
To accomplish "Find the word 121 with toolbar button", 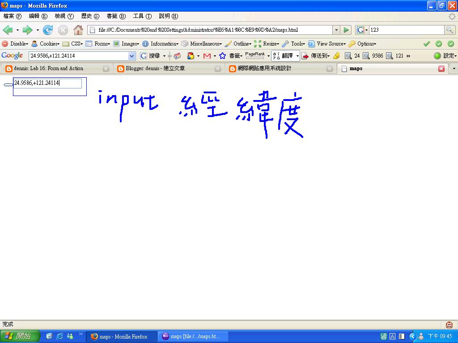I will (x=394, y=56).
